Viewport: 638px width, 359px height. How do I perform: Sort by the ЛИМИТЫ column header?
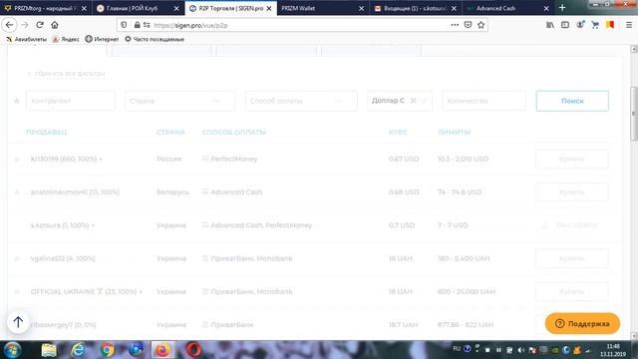[455, 133]
